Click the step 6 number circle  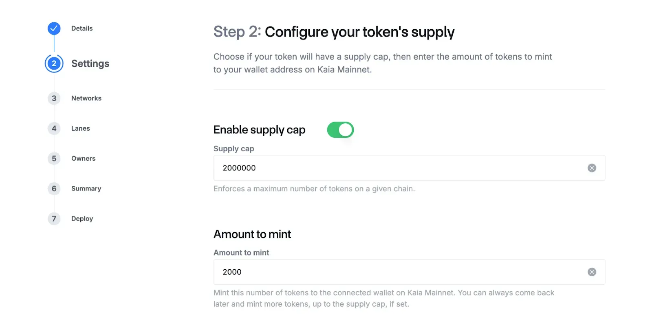[54, 189]
